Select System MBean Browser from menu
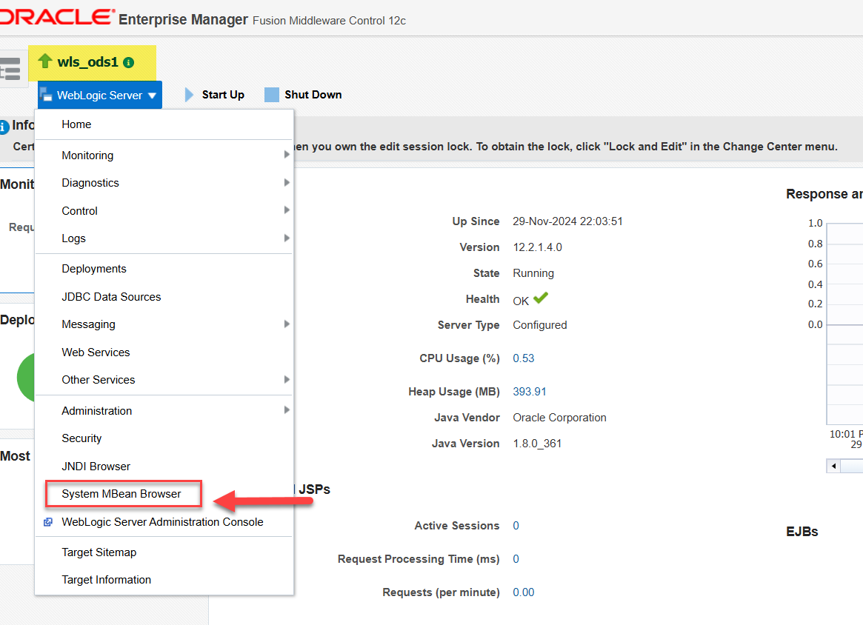This screenshot has height=625, width=863. (x=121, y=494)
